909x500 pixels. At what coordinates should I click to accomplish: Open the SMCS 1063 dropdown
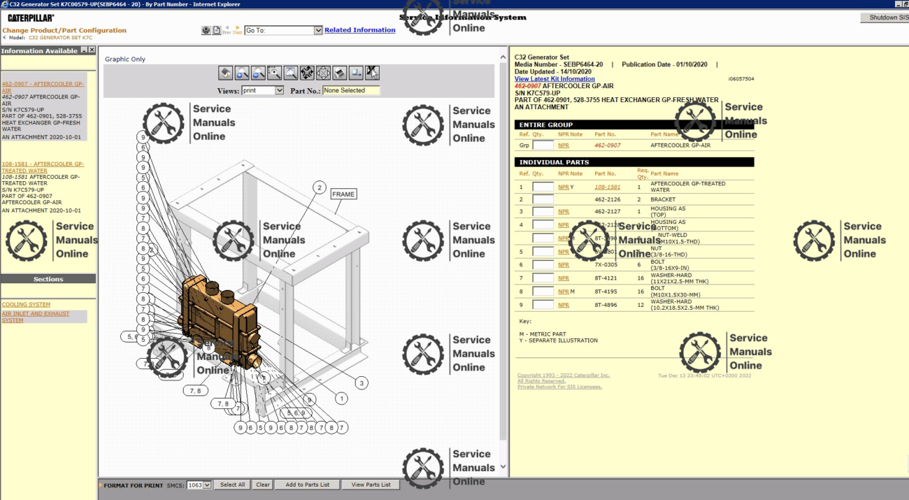click(207, 485)
